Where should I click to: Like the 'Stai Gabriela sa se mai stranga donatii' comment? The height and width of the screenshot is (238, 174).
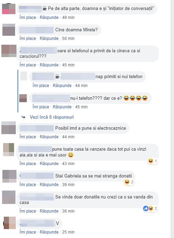[28, 185]
